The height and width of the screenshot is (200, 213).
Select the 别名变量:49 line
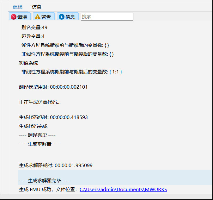[x=34, y=28]
